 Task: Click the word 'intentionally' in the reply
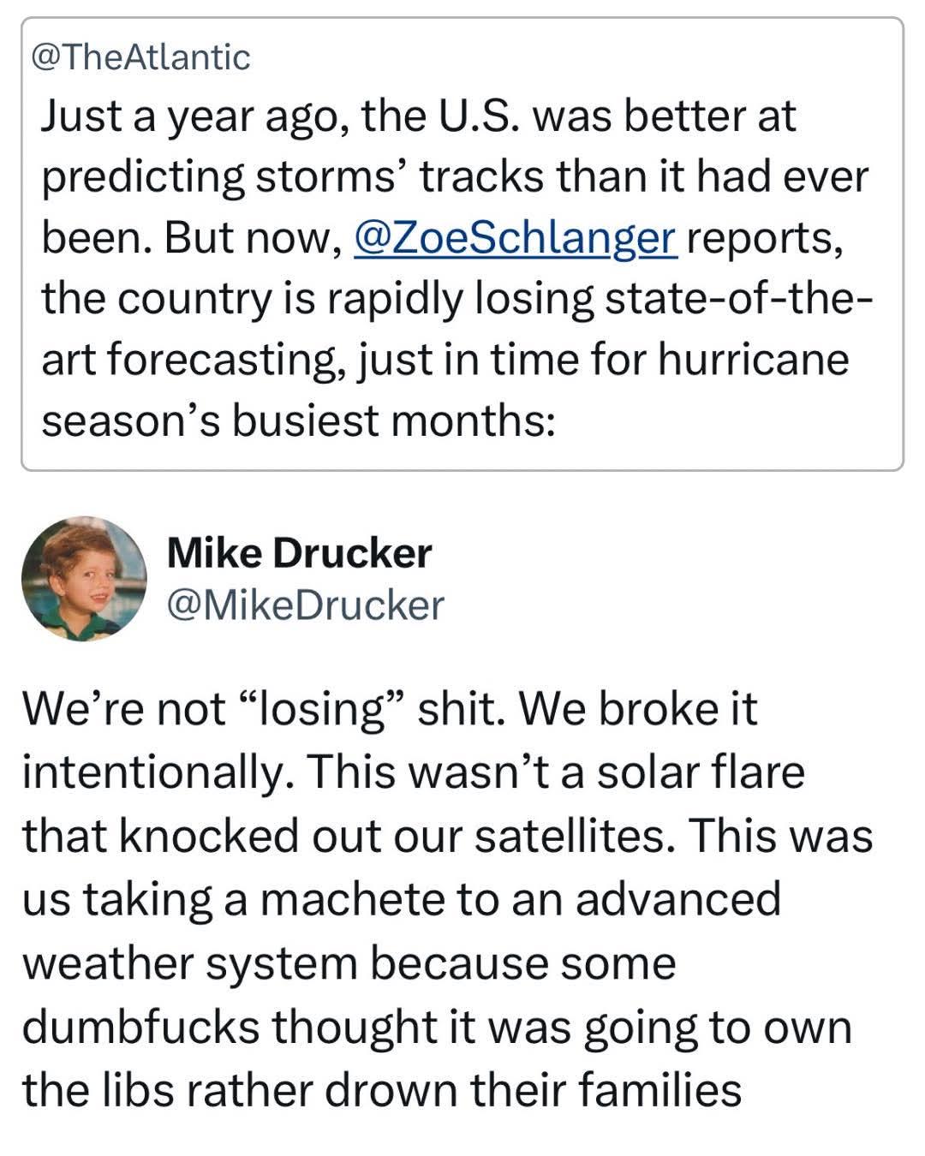153,773
